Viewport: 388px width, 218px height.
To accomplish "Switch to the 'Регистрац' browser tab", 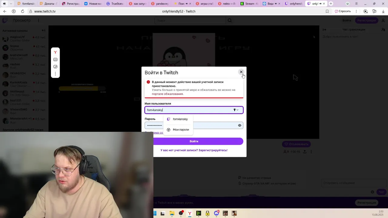I will pos(71,4).
